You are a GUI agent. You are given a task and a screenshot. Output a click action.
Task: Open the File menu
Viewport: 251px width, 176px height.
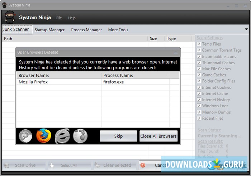[x=59, y=18]
